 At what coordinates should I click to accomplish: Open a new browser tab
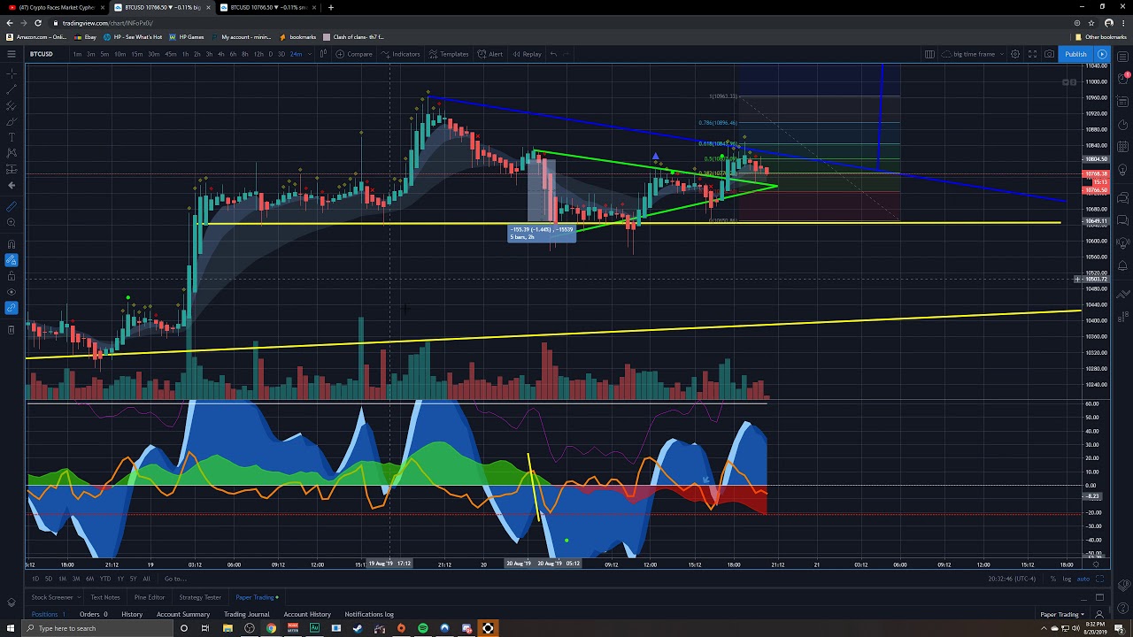(331, 7)
